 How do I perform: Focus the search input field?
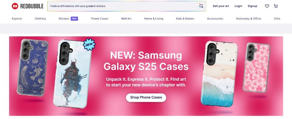click(x=123, y=6)
